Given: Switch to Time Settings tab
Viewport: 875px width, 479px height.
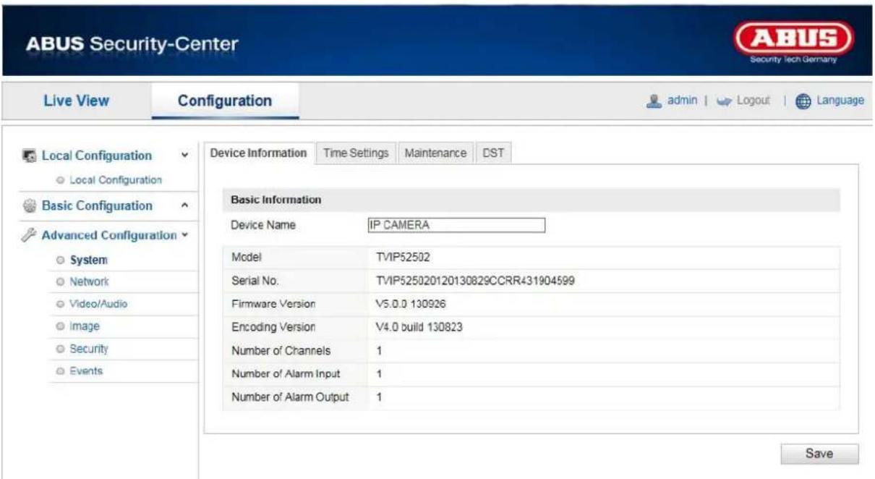Looking at the screenshot, I should click(x=356, y=153).
